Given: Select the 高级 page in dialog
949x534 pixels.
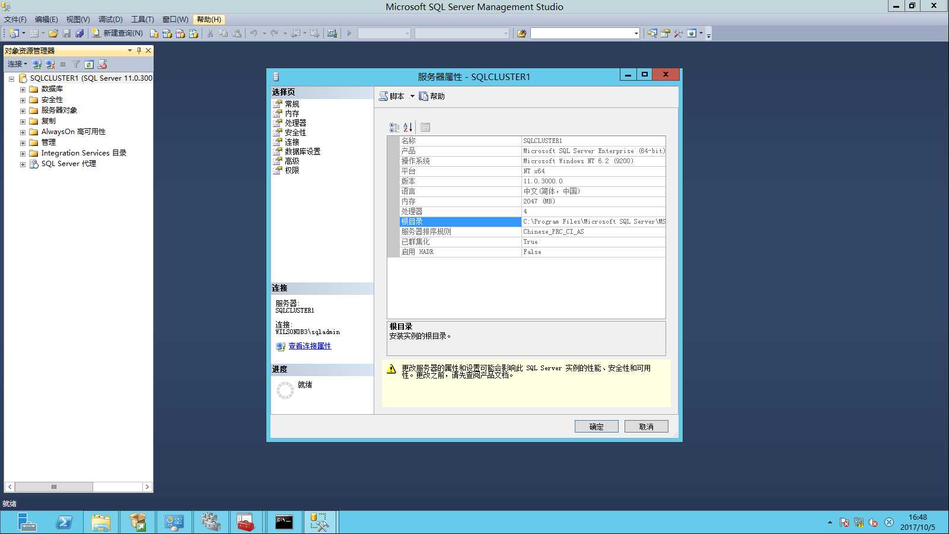Looking at the screenshot, I should pos(292,161).
